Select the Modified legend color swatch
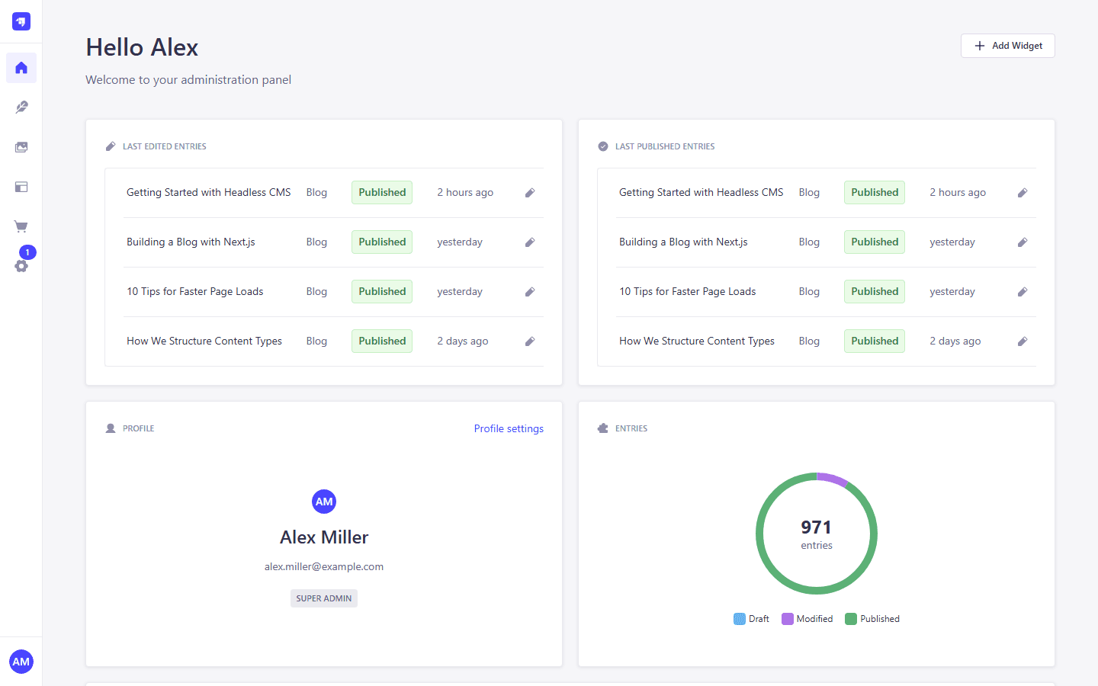This screenshot has width=1098, height=686. coord(788,619)
